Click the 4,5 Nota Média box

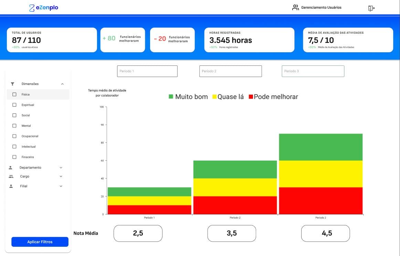[326, 233]
